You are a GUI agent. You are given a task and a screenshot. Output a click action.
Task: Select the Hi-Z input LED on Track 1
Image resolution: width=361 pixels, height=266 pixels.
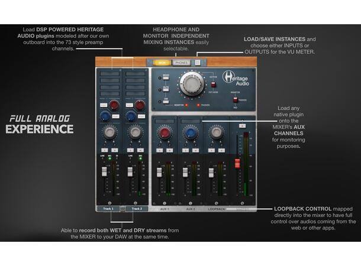click(x=117, y=158)
